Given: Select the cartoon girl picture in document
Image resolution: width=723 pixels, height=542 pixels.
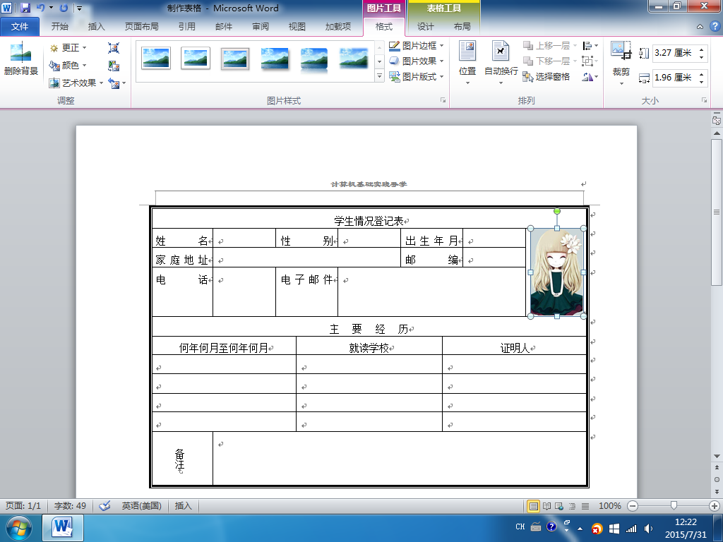Looking at the screenshot, I should 556,272.
